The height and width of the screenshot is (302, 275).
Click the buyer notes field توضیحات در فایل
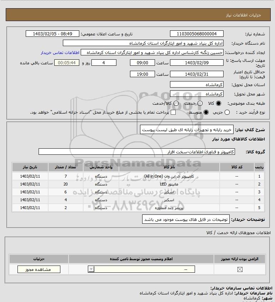(186, 219)
